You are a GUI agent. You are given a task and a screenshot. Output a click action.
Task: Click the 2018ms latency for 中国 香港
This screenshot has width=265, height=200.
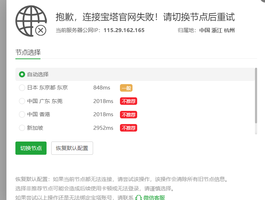point(103,114)
